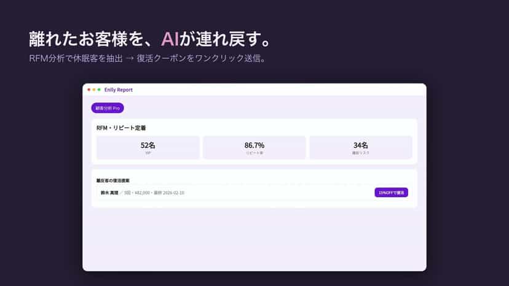Image resolution: width=509 pixels, height=286 pixels.
Task: Click the RFM・リピート定着 section heading
Action: 121,128
